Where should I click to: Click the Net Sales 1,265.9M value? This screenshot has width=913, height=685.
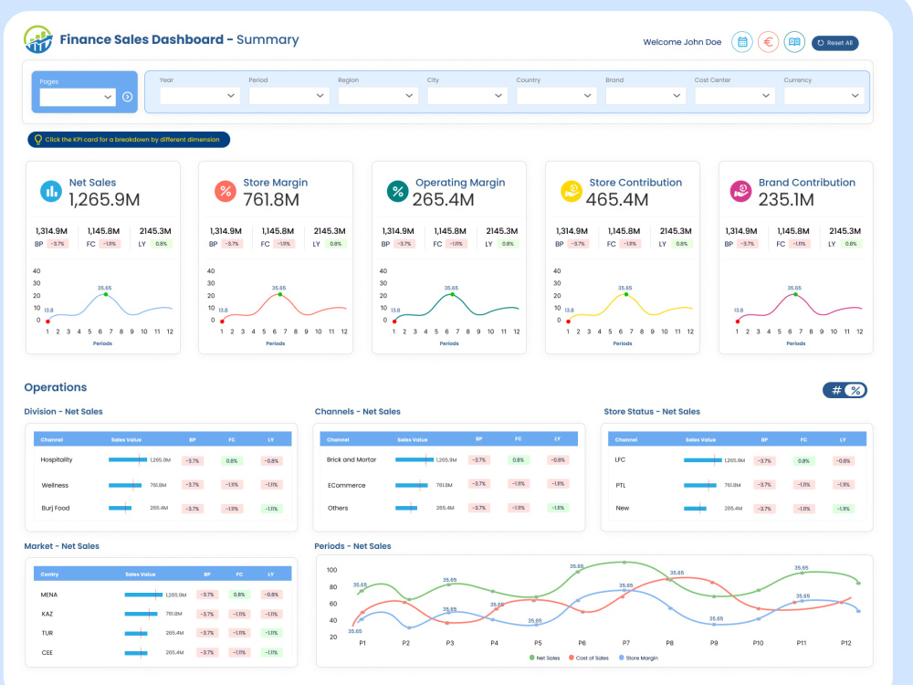point(104,200)
